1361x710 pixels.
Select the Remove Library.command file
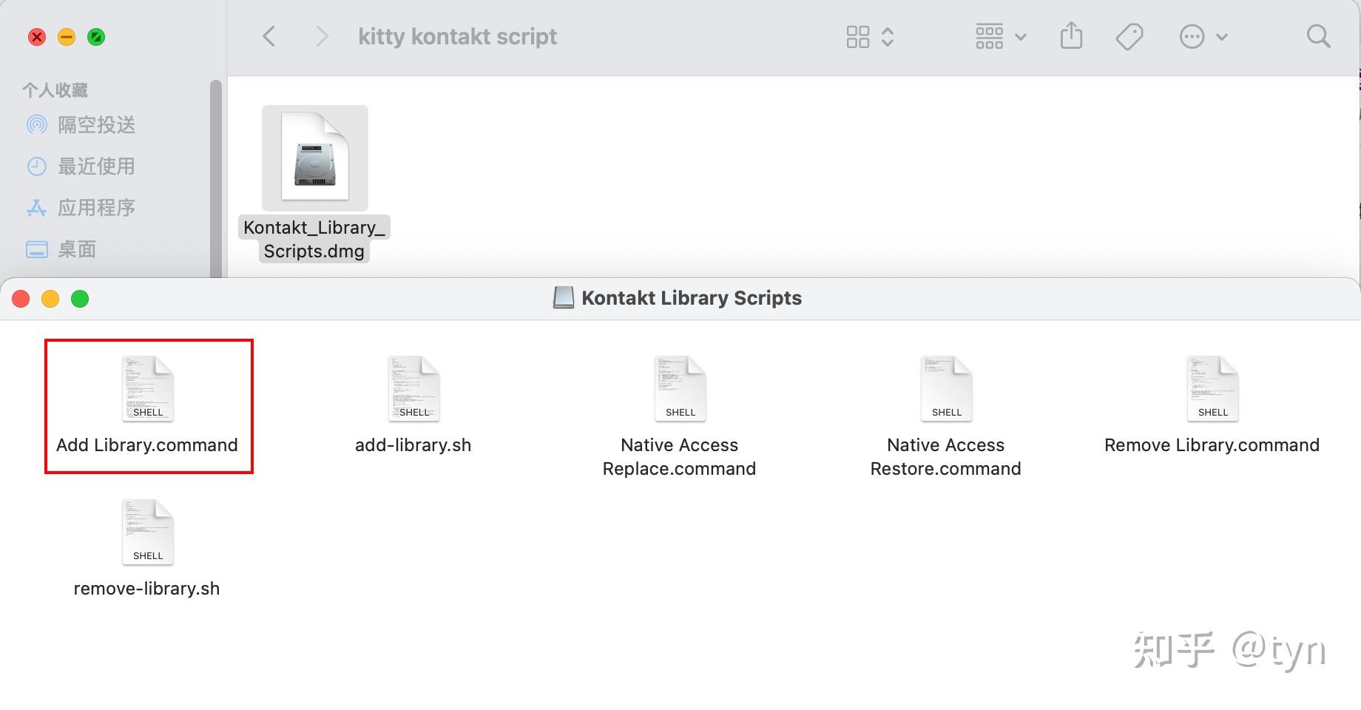(x=1212, y=388)
